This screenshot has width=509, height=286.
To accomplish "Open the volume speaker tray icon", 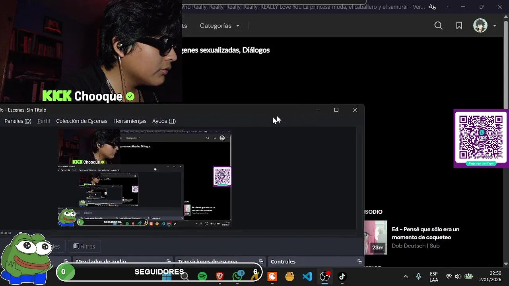I will (x=458, y=276).
